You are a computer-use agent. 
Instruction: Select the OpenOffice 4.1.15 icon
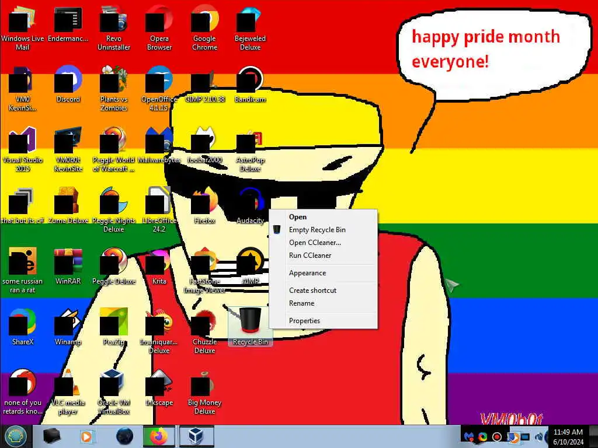[159, 89]
